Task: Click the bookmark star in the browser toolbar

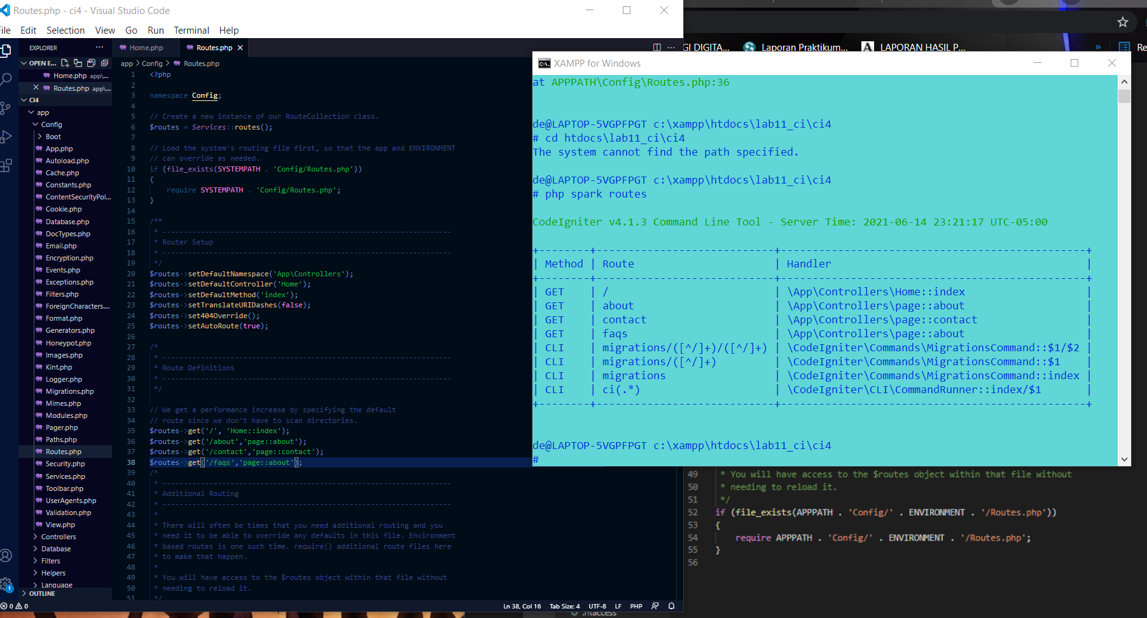Action: (x=1123, y=21)
